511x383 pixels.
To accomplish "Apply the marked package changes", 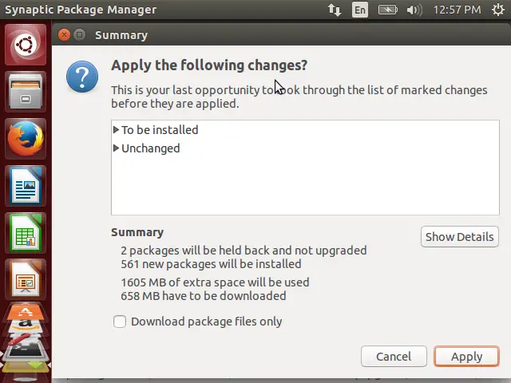I will click(x=466, y=357).
